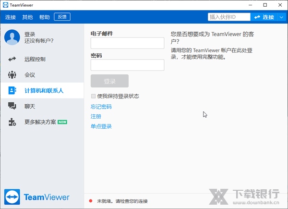Click the 反馈 button
The width and height of the screenshot is (288, 209).
point(62,17)
